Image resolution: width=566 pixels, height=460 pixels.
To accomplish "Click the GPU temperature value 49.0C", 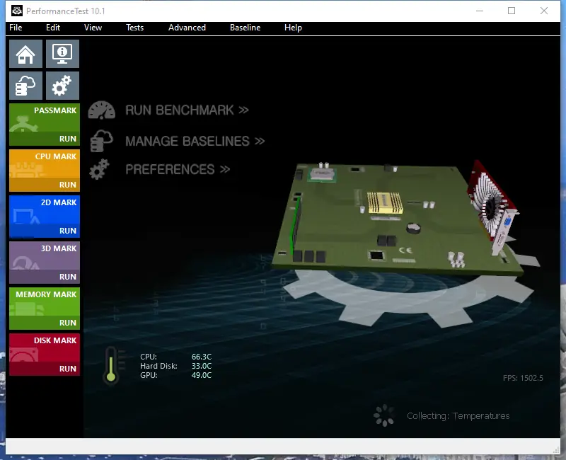I will coord(202,375).
